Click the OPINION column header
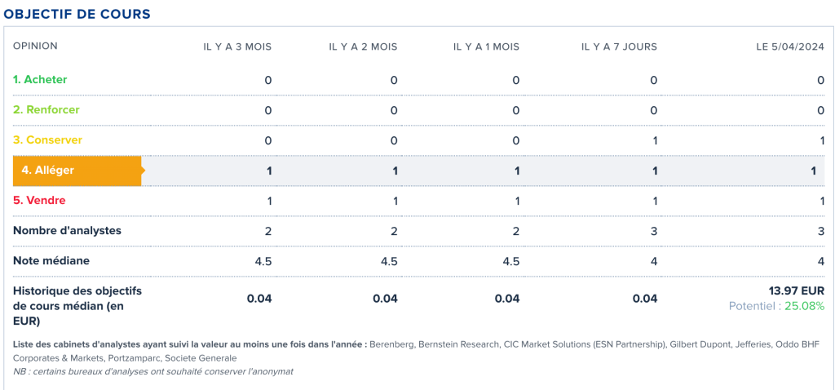 tap(35, 46)
